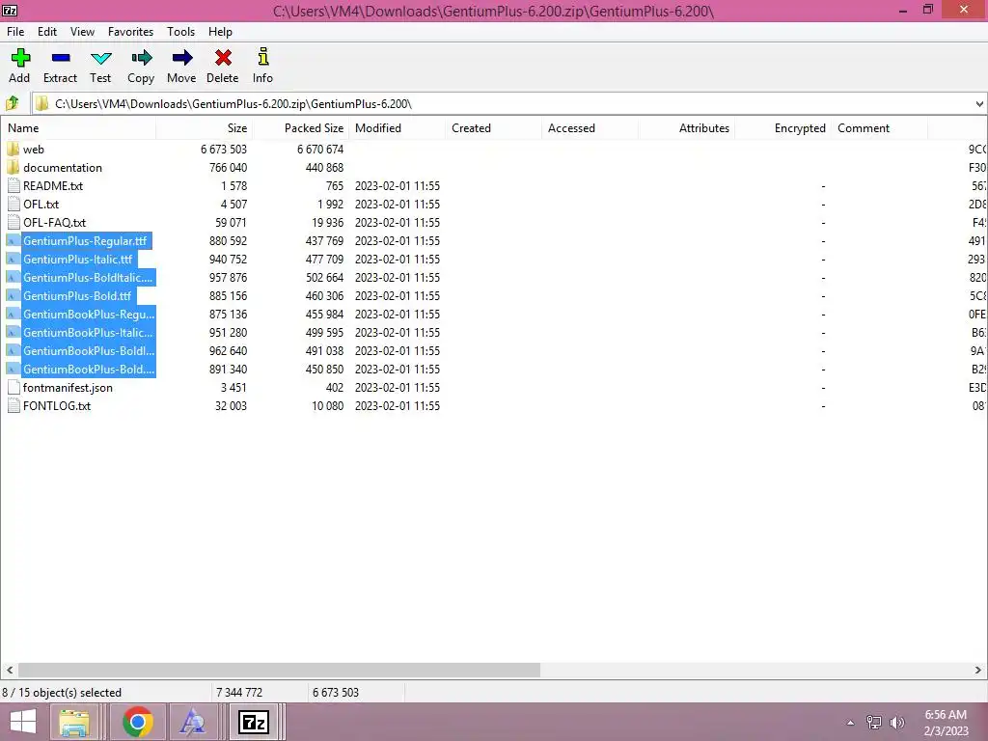This screenshot has width=988, height=741.
Task: Click the fontmanifest.json file icon
Action: (14, 388)
